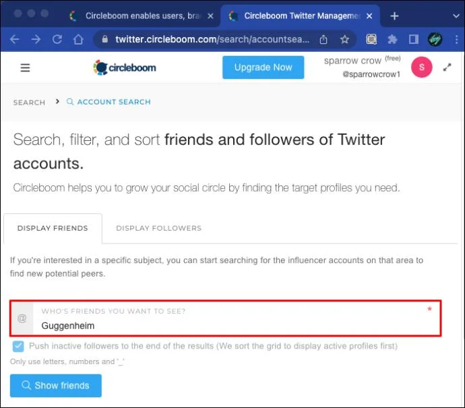Expand the tab search chevron
The height and width of the screenshot is (408, 465).
[x=456, y=16]
